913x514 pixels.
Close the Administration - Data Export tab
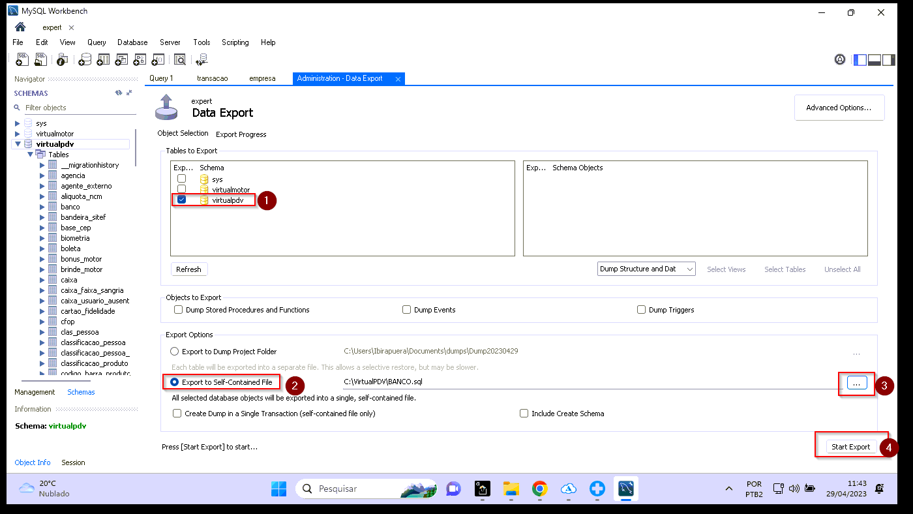[x=398, y=78]
